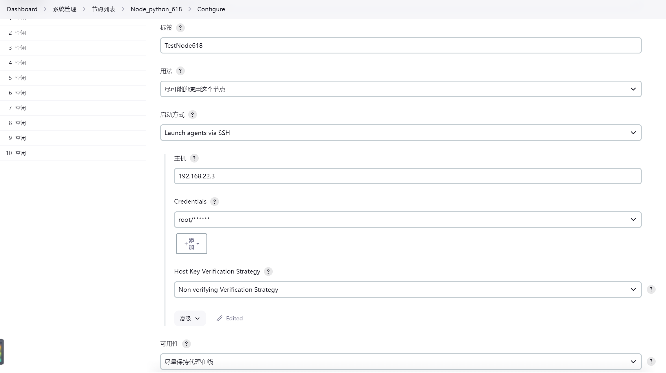
Task: Click the help icon next to 可用性
Action: [186, 344]
